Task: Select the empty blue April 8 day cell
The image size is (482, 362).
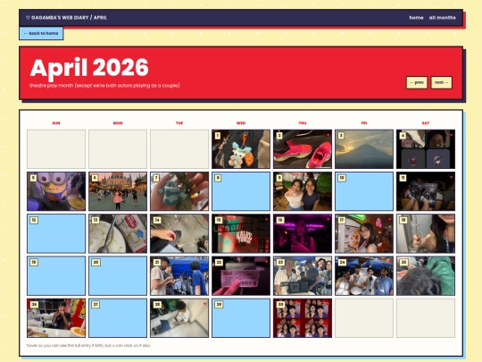Action: pyautogui.click(x=241, y=191)
